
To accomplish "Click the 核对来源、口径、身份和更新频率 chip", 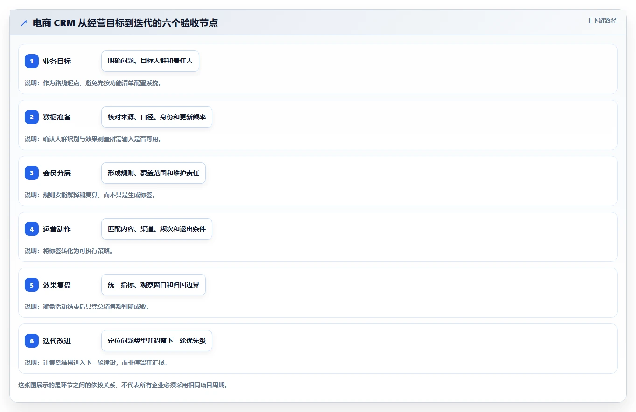I will tap(157, 117).
